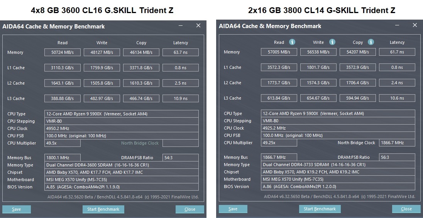Image resolution: width=423 pixels, height=218 pixels.
Task: Select Memory Copy value 46134 MB/s
Action: point(141,52)
